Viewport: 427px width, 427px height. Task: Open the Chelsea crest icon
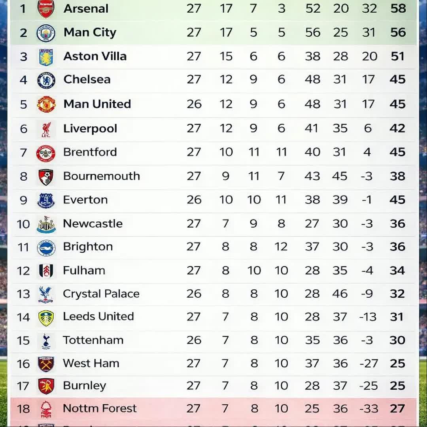point(46,80)
